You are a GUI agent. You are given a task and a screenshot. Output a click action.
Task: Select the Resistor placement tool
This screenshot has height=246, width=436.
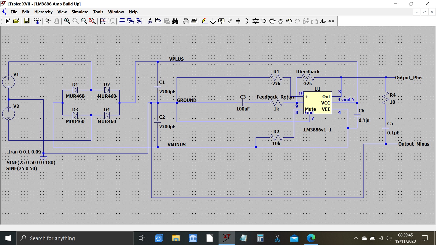[230, 21]
